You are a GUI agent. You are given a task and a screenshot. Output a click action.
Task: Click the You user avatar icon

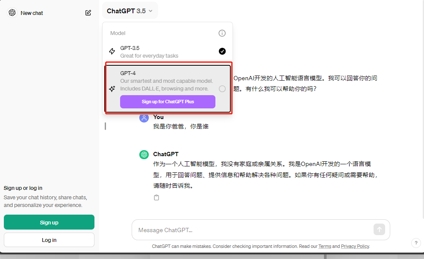(x=144, y=118)
